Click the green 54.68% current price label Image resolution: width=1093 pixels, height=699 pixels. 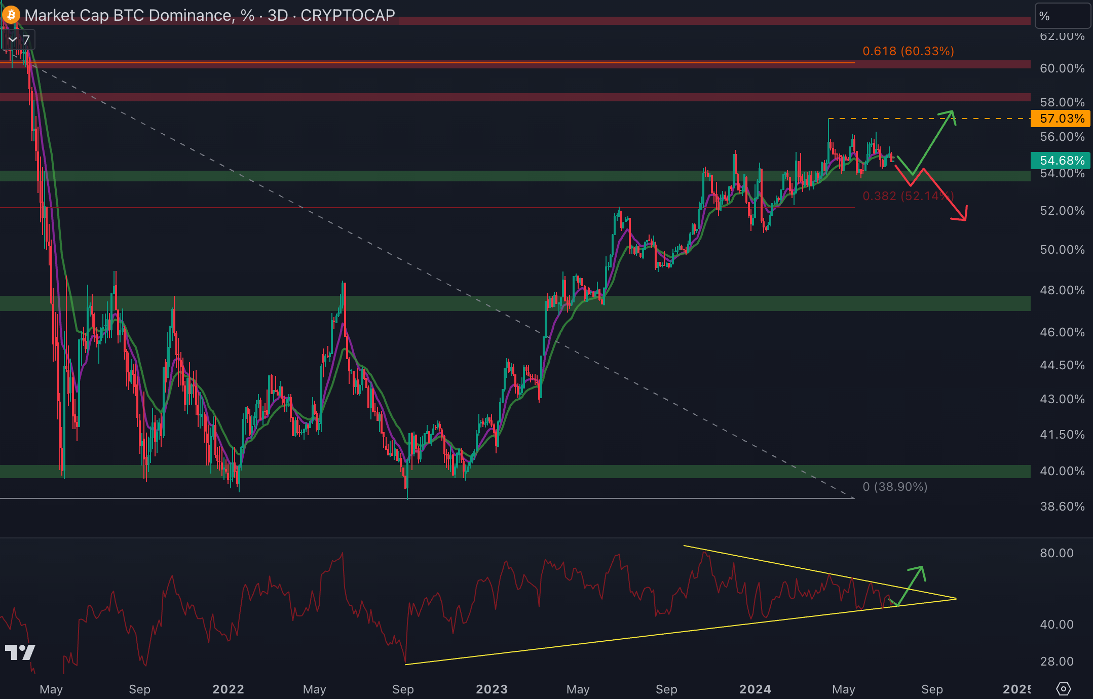tap(1061, 161)
